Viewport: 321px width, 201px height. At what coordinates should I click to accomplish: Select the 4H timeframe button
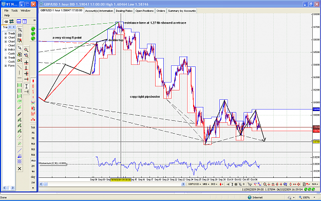(33, 172)
